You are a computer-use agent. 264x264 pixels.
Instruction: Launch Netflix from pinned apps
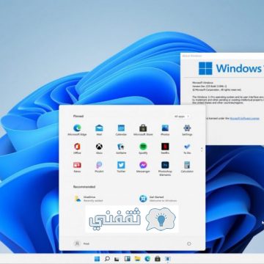tap(165, 148)
